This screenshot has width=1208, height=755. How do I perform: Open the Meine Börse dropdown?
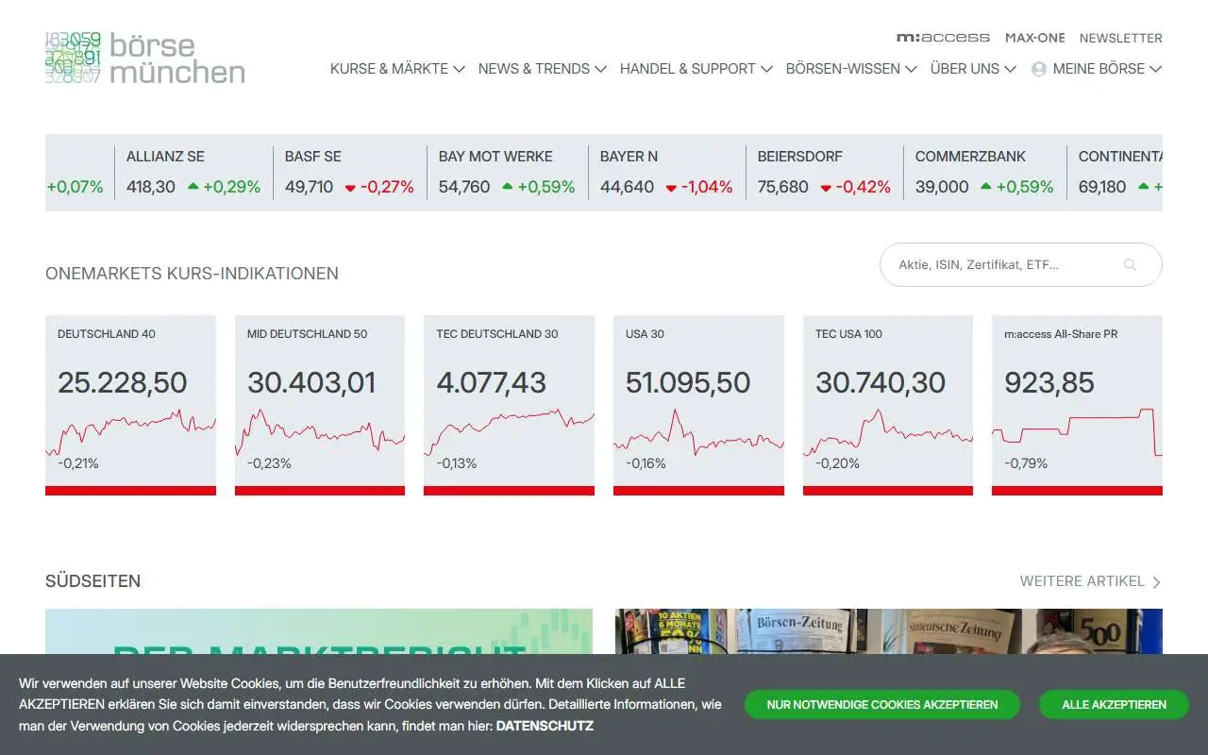[1107, 69]
